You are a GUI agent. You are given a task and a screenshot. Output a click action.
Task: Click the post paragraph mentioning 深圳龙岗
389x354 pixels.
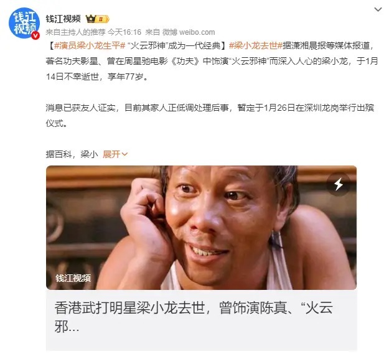pos(210,115)
